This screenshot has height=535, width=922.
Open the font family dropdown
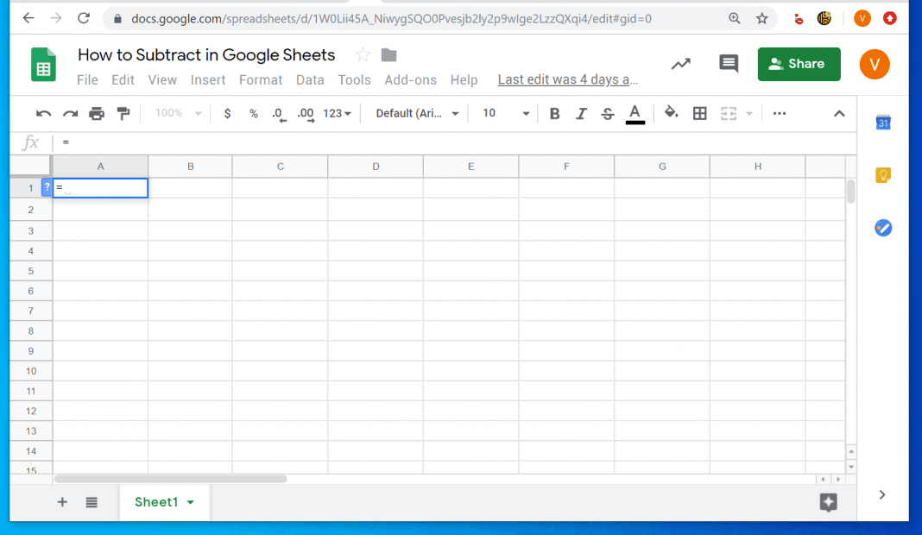pos(414,113)
